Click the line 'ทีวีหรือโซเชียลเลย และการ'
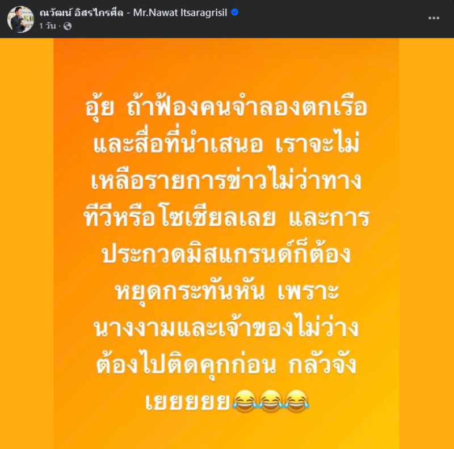 pyautogui.click(x=226, y=217)
